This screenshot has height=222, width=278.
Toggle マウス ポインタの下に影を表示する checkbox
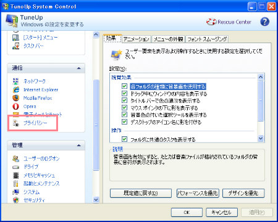click(x=124, y=107)
